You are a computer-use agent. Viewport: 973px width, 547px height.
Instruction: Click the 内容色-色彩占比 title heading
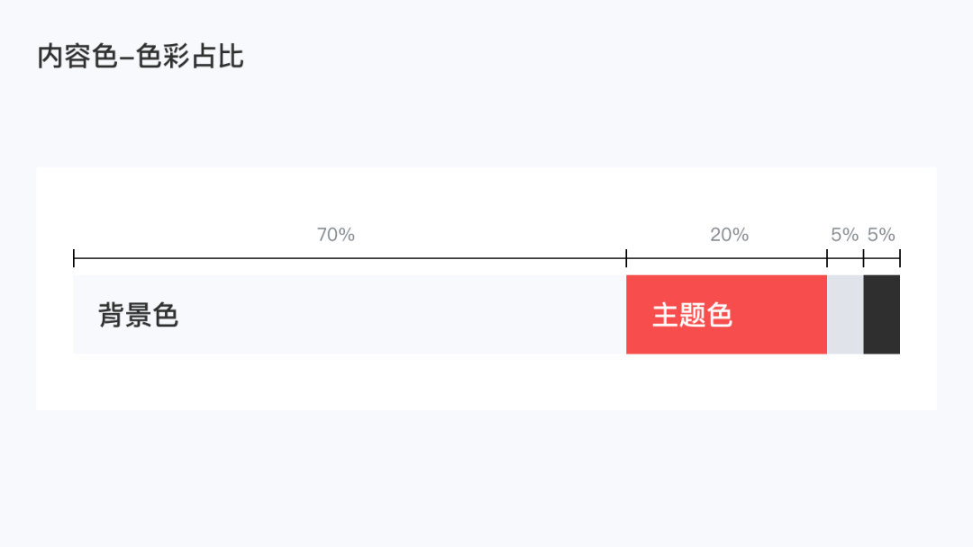pos(141,57)
